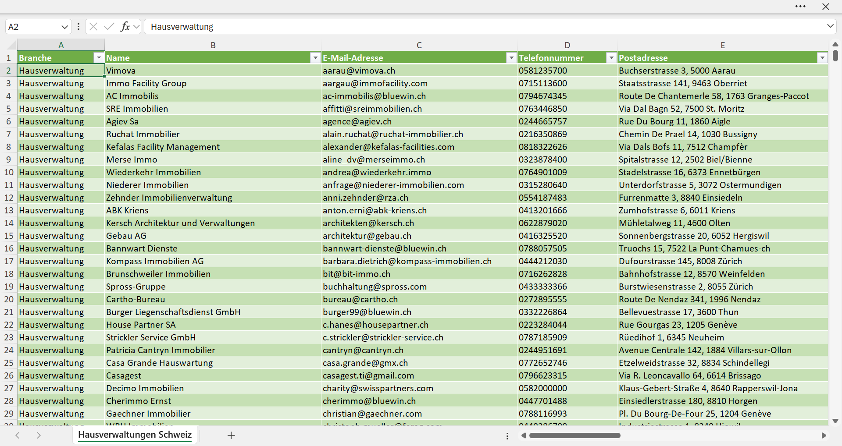Select address Unterdorfstrasse 5, 3072 Ostermundigen
This screenshot has width=842, height=446.
tap(723, 185)
